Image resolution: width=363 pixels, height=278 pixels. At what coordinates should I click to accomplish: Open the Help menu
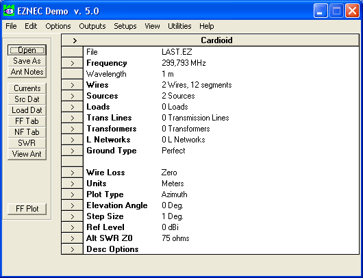click(x=207, y=26)
